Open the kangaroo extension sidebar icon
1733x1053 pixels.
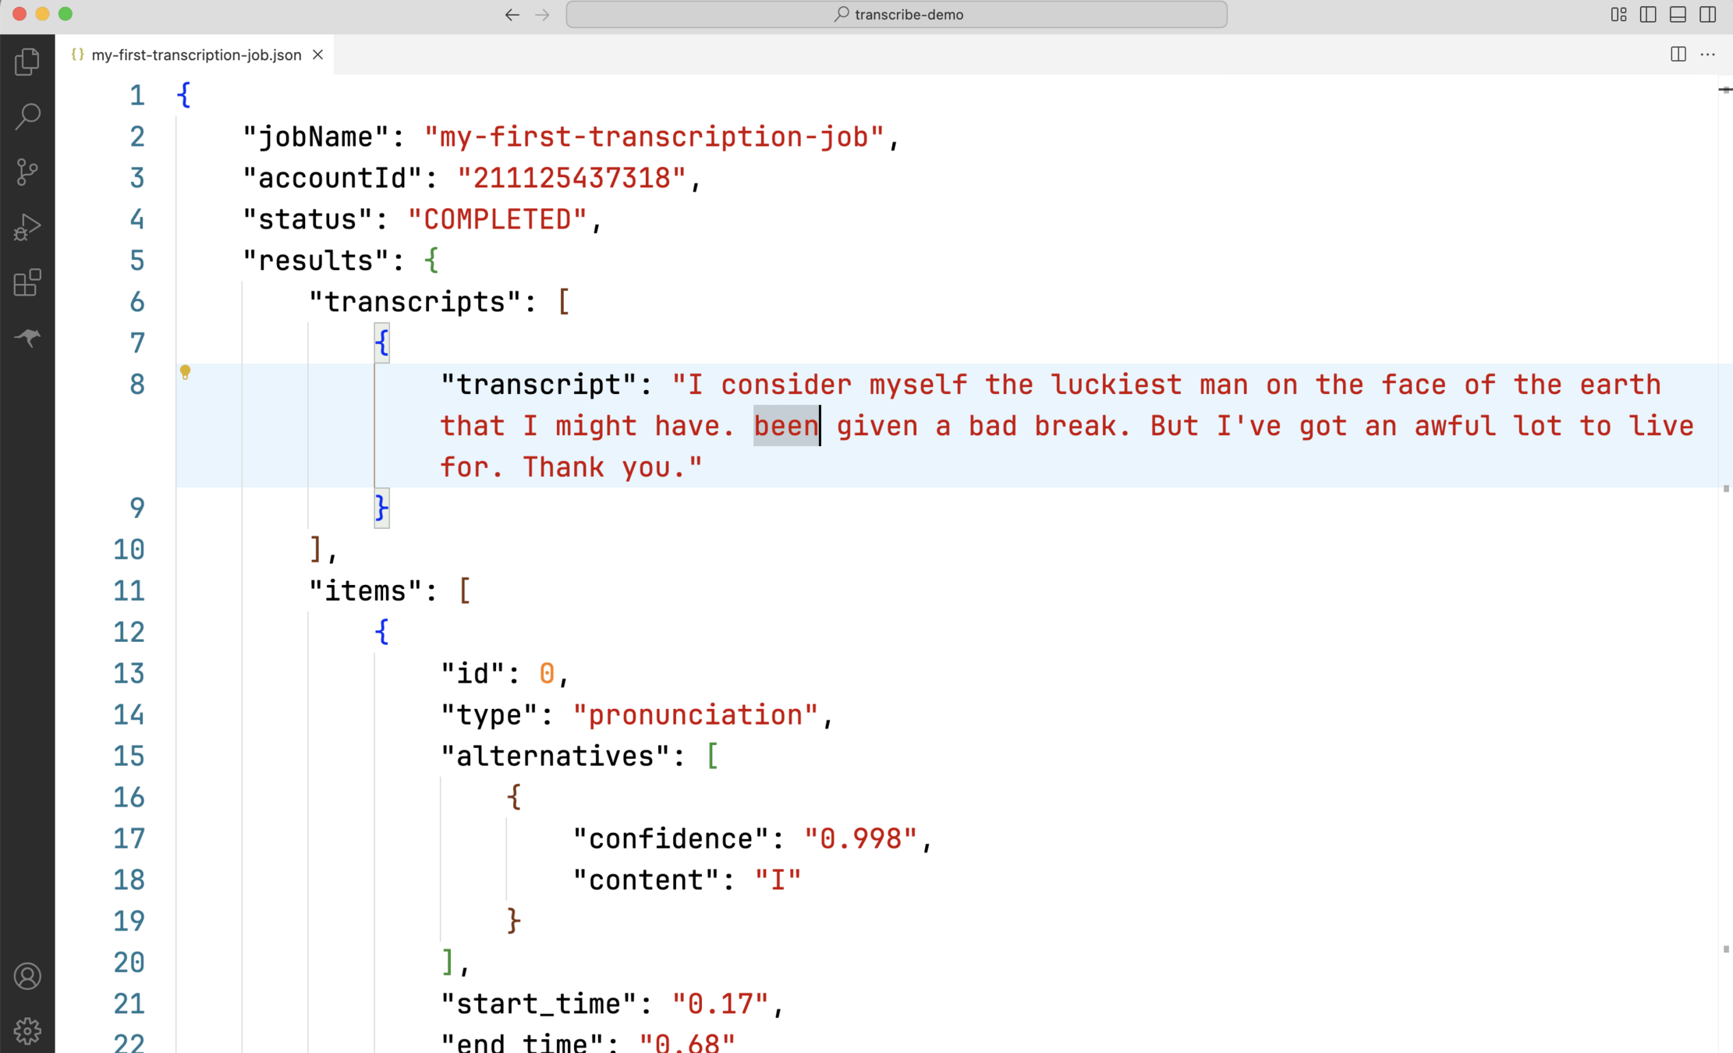click(x=27, y=338)
